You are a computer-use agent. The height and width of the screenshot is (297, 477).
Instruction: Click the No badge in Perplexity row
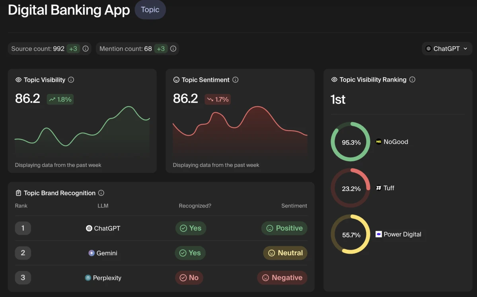pos(189,277)
